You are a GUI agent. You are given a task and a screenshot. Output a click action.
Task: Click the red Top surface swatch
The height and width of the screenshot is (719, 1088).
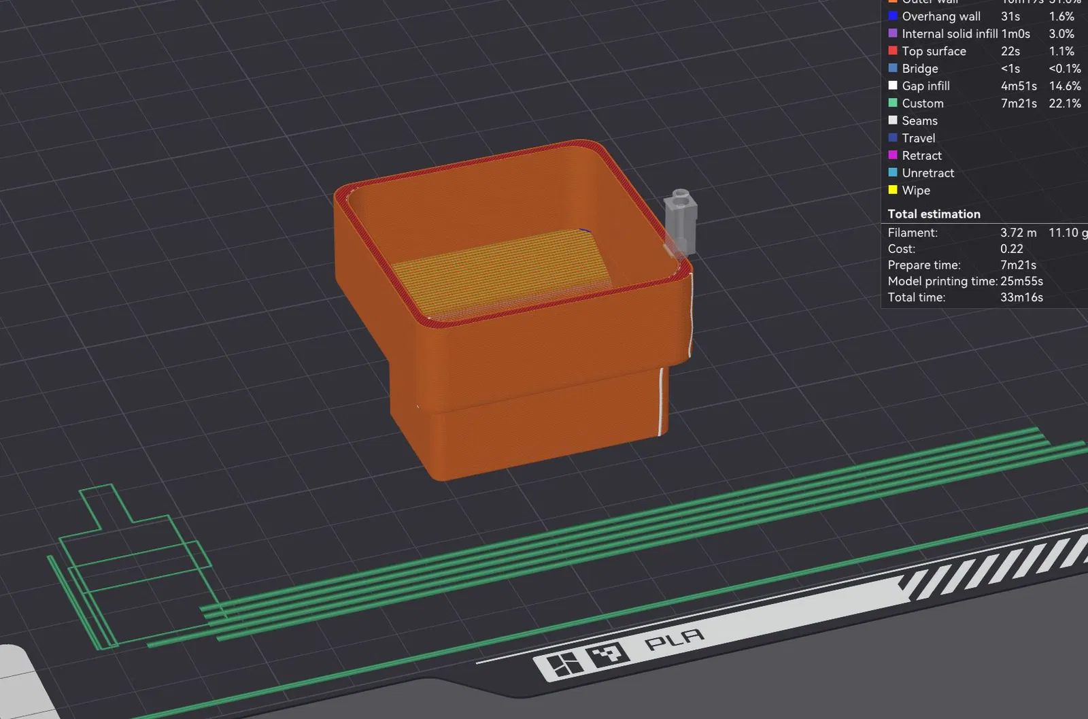893,50
